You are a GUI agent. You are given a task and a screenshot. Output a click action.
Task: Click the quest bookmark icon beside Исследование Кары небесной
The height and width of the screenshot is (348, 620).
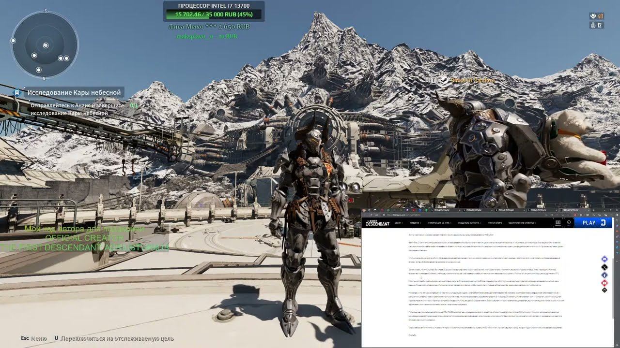tap(16, 92)
